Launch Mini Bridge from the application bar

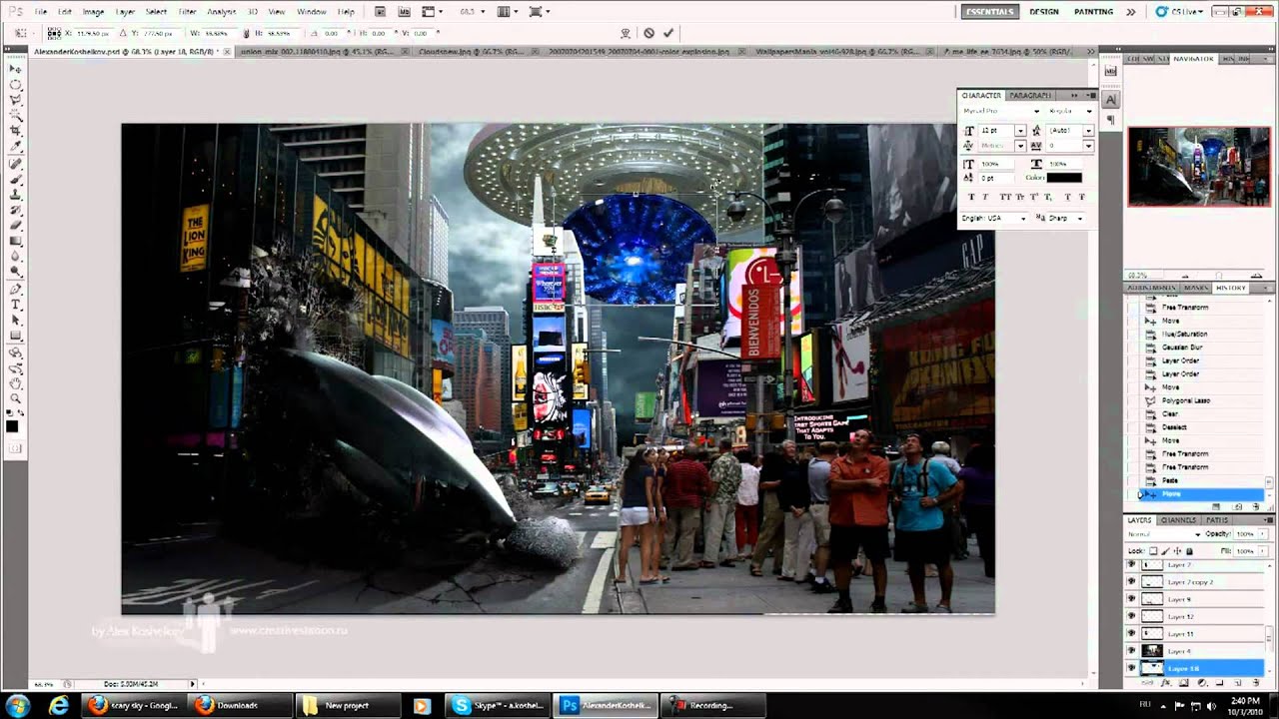pos(403,12)
